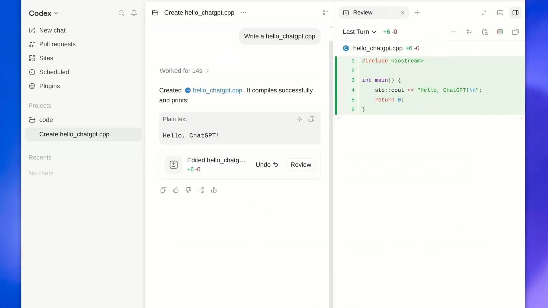Click the Hello, ChatGPT! output text
Image resolution: width=548 pixels, height=308 pixels.
pyautogui.click(x=191, y=136)
